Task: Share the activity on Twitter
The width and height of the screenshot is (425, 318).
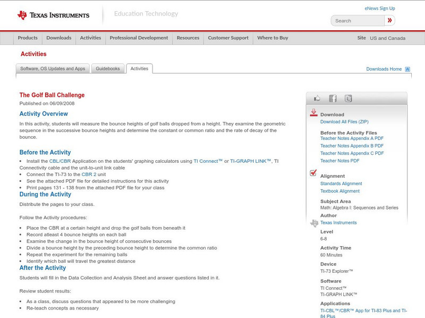Action: coord(348,98)
